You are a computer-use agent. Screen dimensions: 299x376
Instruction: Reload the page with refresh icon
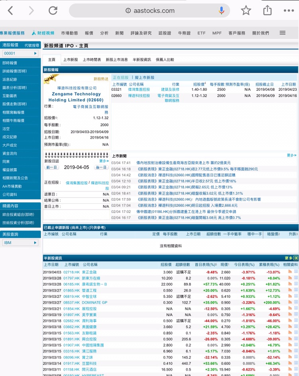[x=53, y=10]
